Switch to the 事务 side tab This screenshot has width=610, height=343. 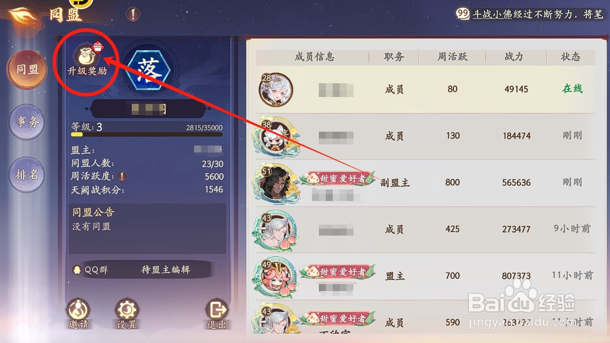(27, 122)
